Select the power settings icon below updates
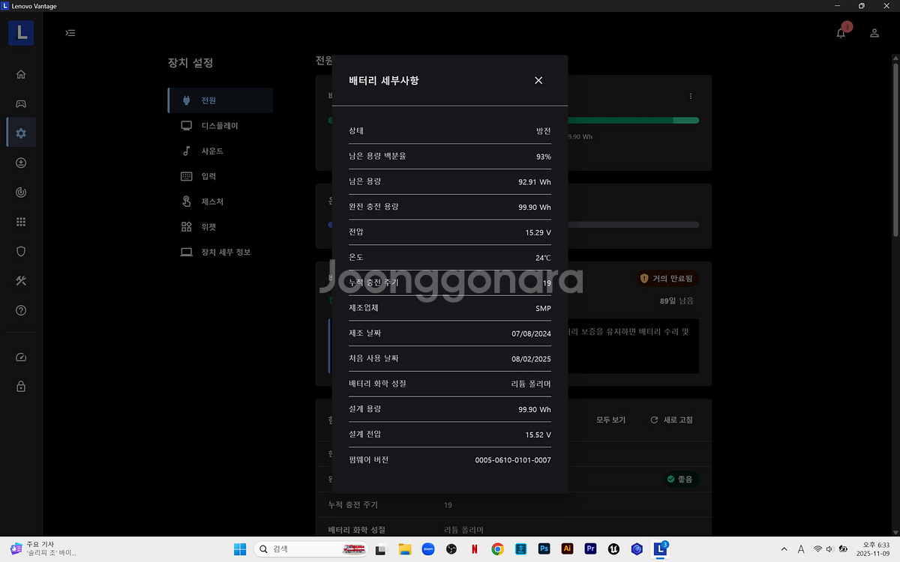This screenshot has height=562, width=900. coord(20,192)
